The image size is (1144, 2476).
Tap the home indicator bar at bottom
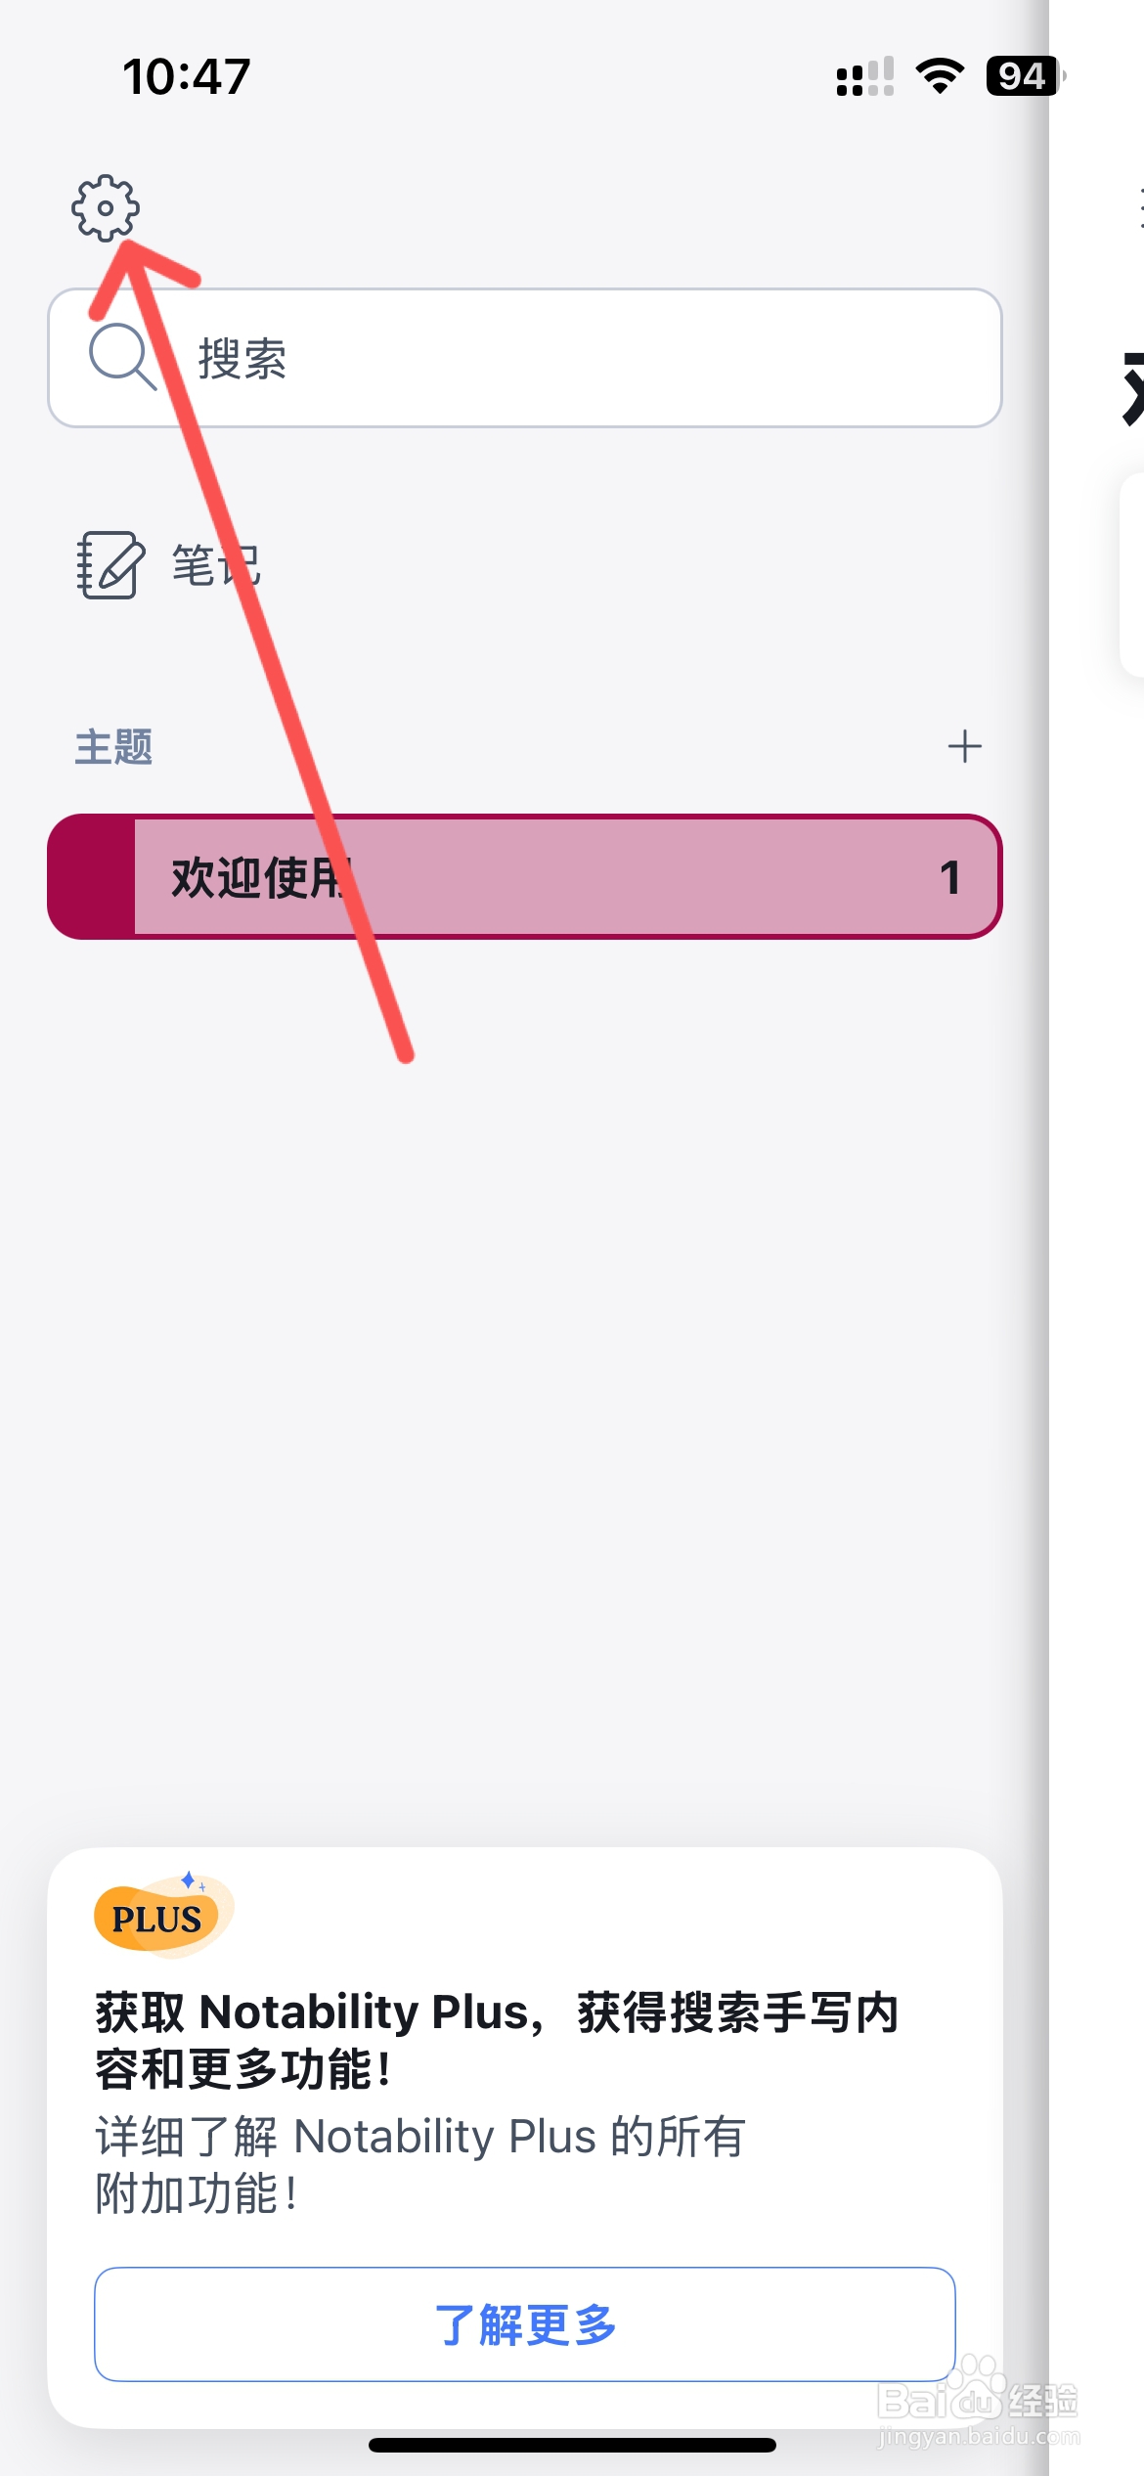pyautogui.click(x=572, y=2445)
